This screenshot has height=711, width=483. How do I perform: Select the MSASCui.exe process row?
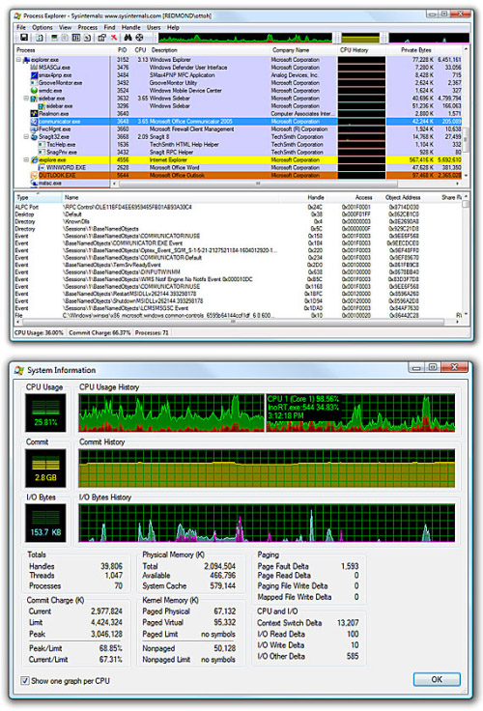point(239,68)
